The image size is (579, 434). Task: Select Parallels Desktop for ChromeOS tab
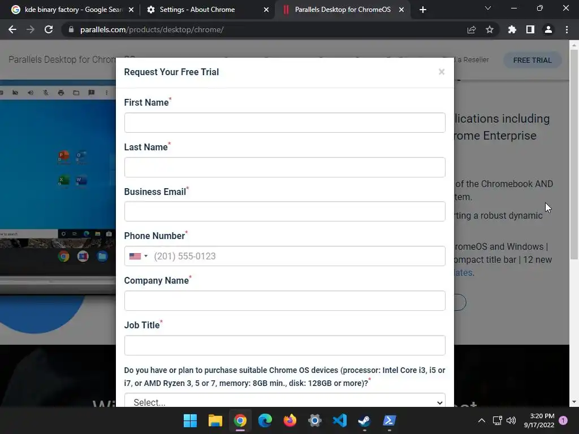click(343, 10)
